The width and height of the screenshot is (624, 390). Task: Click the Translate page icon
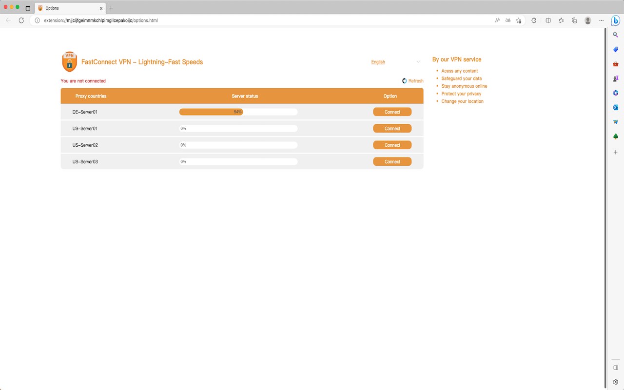coord(508,20)
